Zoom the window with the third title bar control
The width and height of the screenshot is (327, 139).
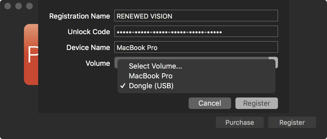[29, 6]
